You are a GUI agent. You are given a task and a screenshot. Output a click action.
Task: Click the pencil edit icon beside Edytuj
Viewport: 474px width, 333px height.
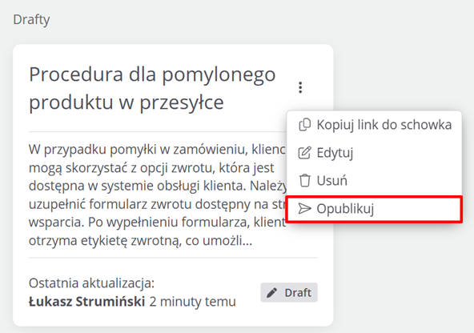point(304,153)
